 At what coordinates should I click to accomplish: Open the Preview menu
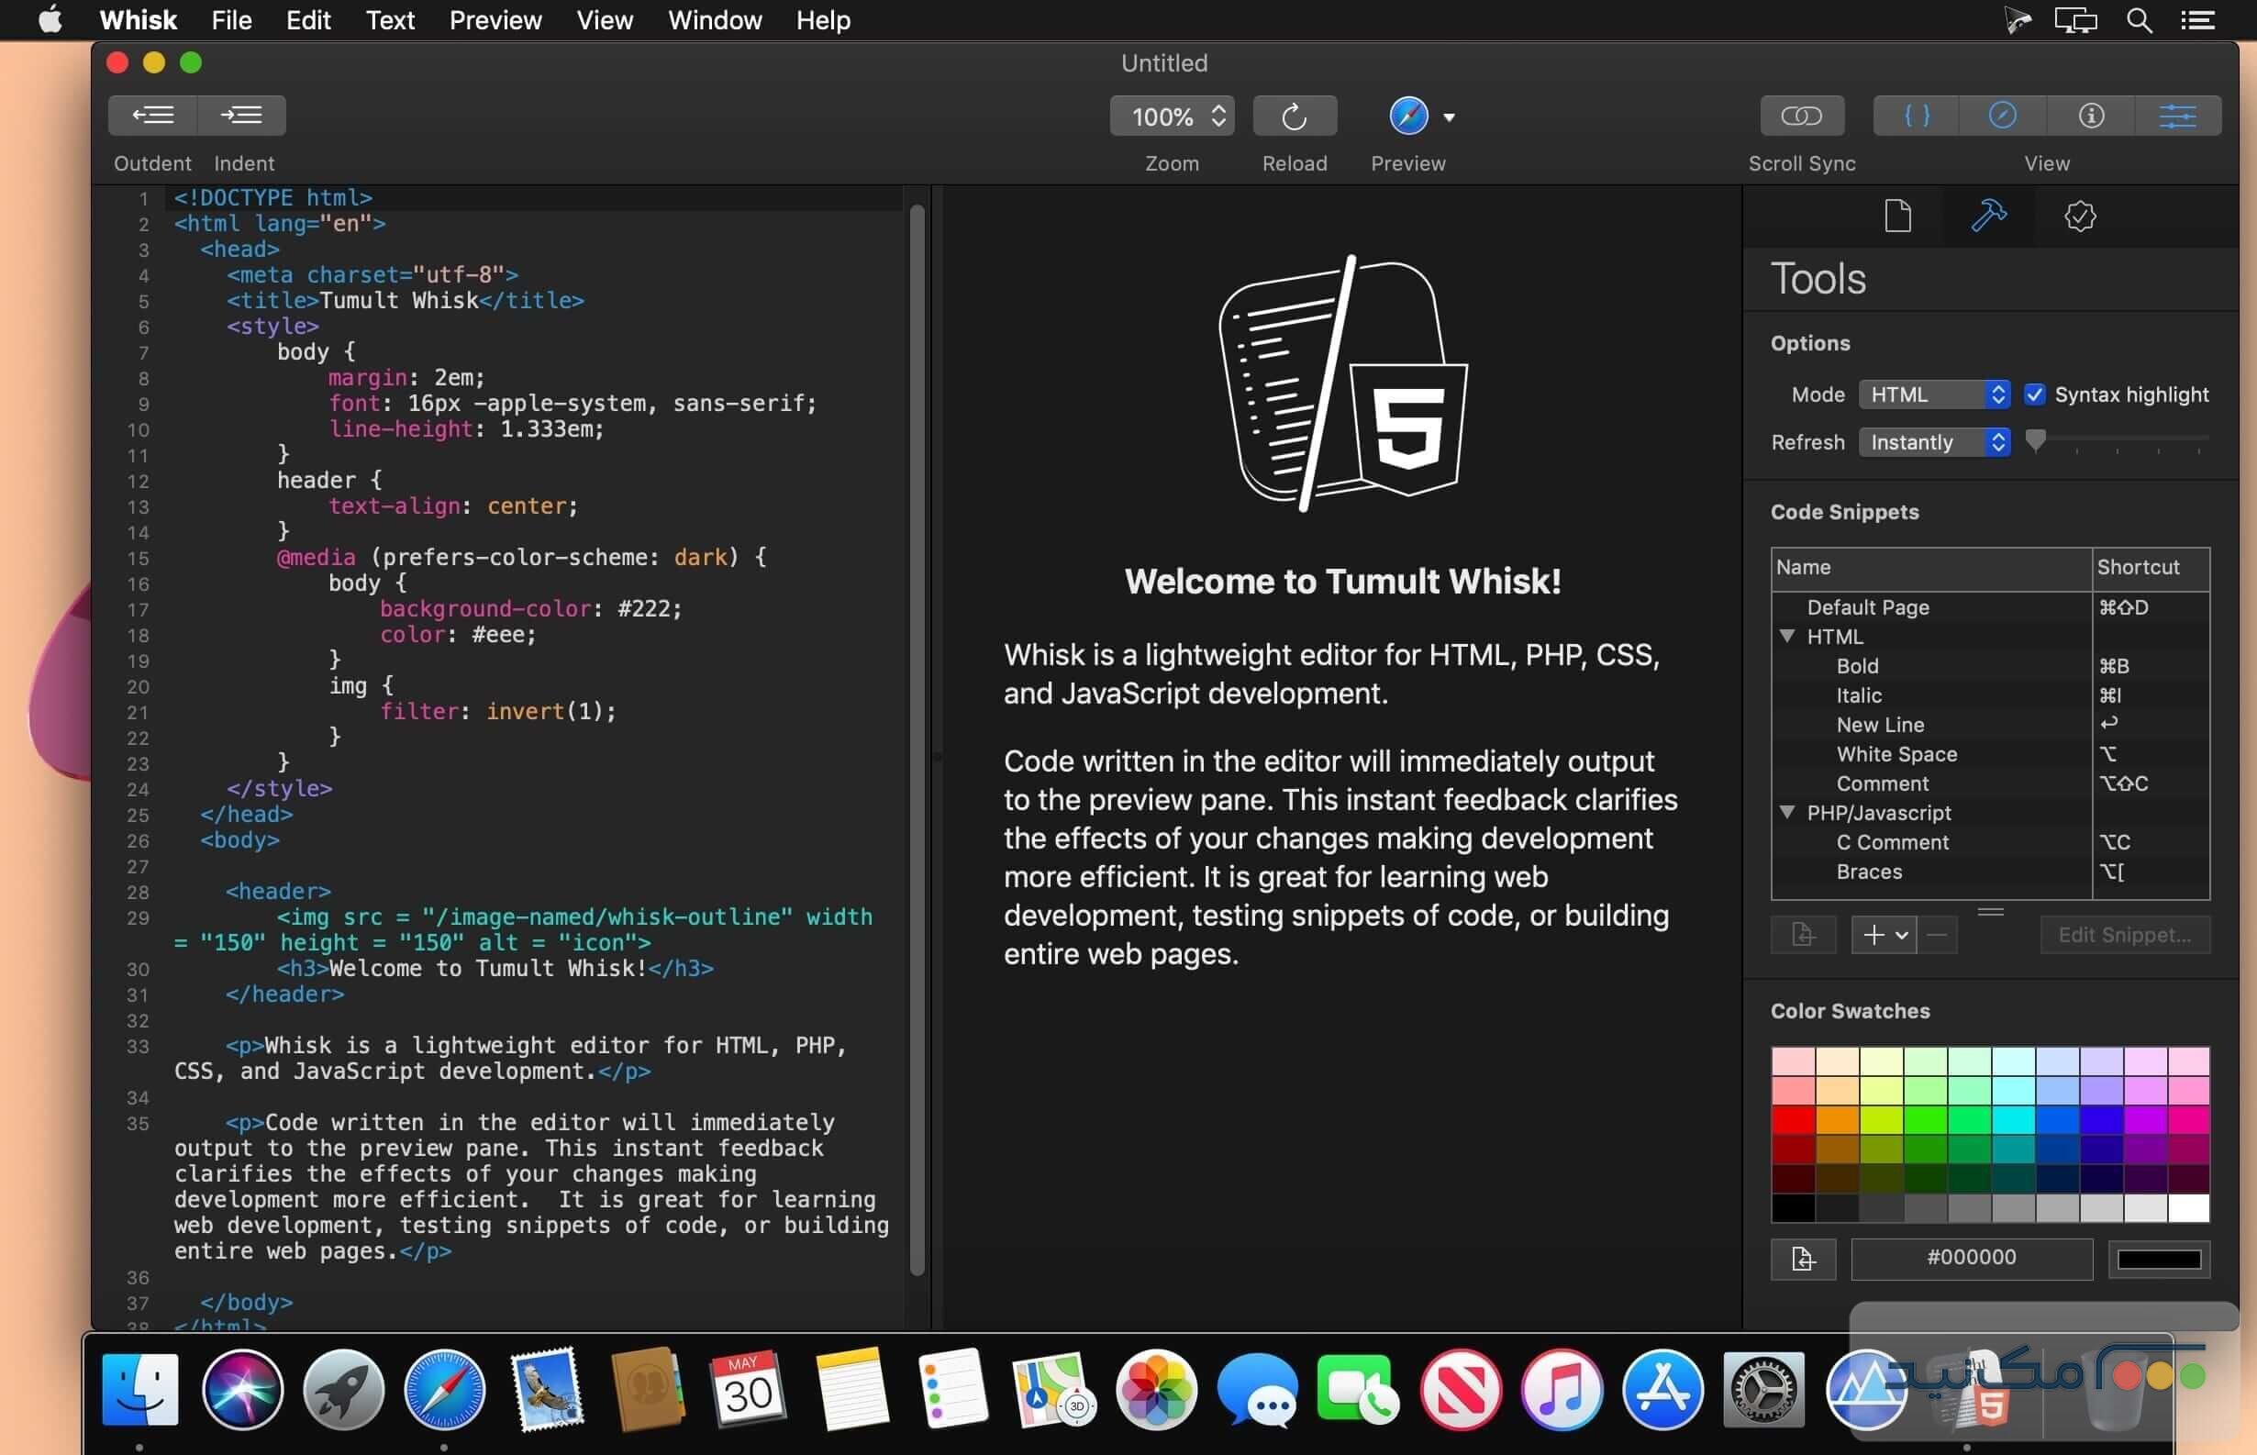(495, 20)
